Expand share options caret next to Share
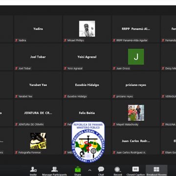The image size is (176, 176). tap(89, 170)
